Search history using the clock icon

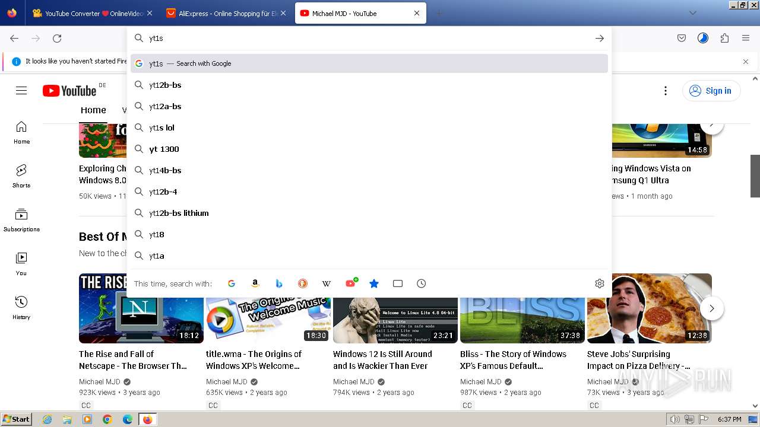coord(422,283)
